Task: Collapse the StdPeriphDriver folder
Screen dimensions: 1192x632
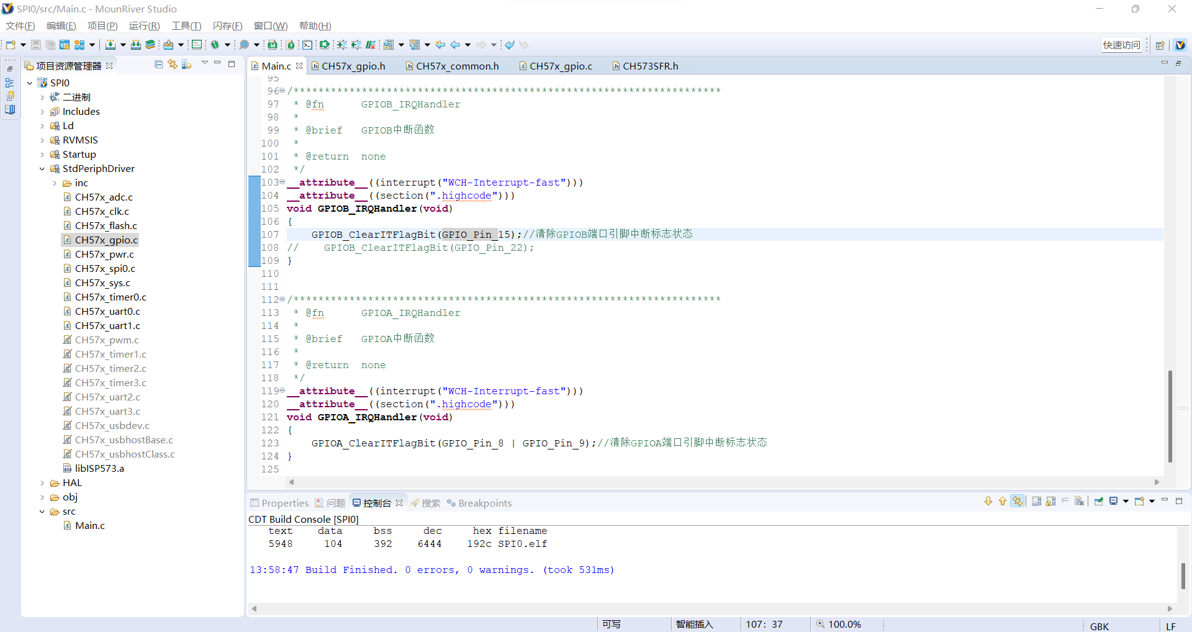Action: coord(42,169)
